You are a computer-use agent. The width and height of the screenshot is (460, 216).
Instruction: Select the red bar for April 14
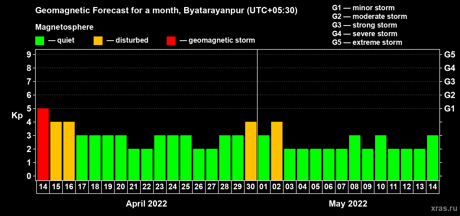click(x=43, y=144)
